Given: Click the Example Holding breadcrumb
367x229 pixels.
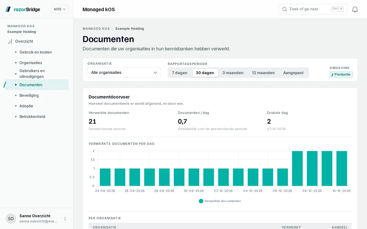Looking at the screenshot, I should pos(130,29).
